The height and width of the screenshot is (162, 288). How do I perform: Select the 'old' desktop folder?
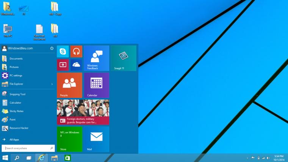coord(55,30)
